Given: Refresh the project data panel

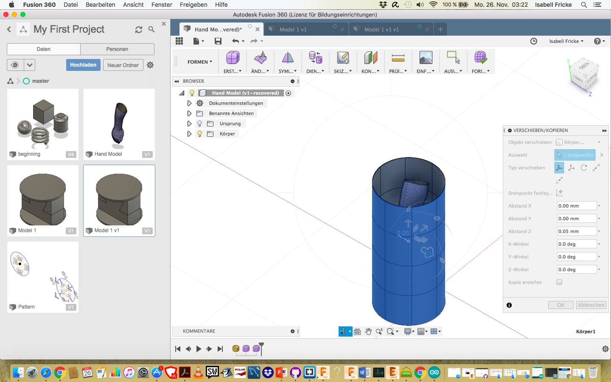Looking at the screenshot, I should click(139, 29).
